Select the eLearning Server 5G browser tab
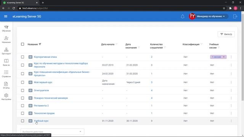Viewport: 244px width, 137px height. [x=21, y=3]
